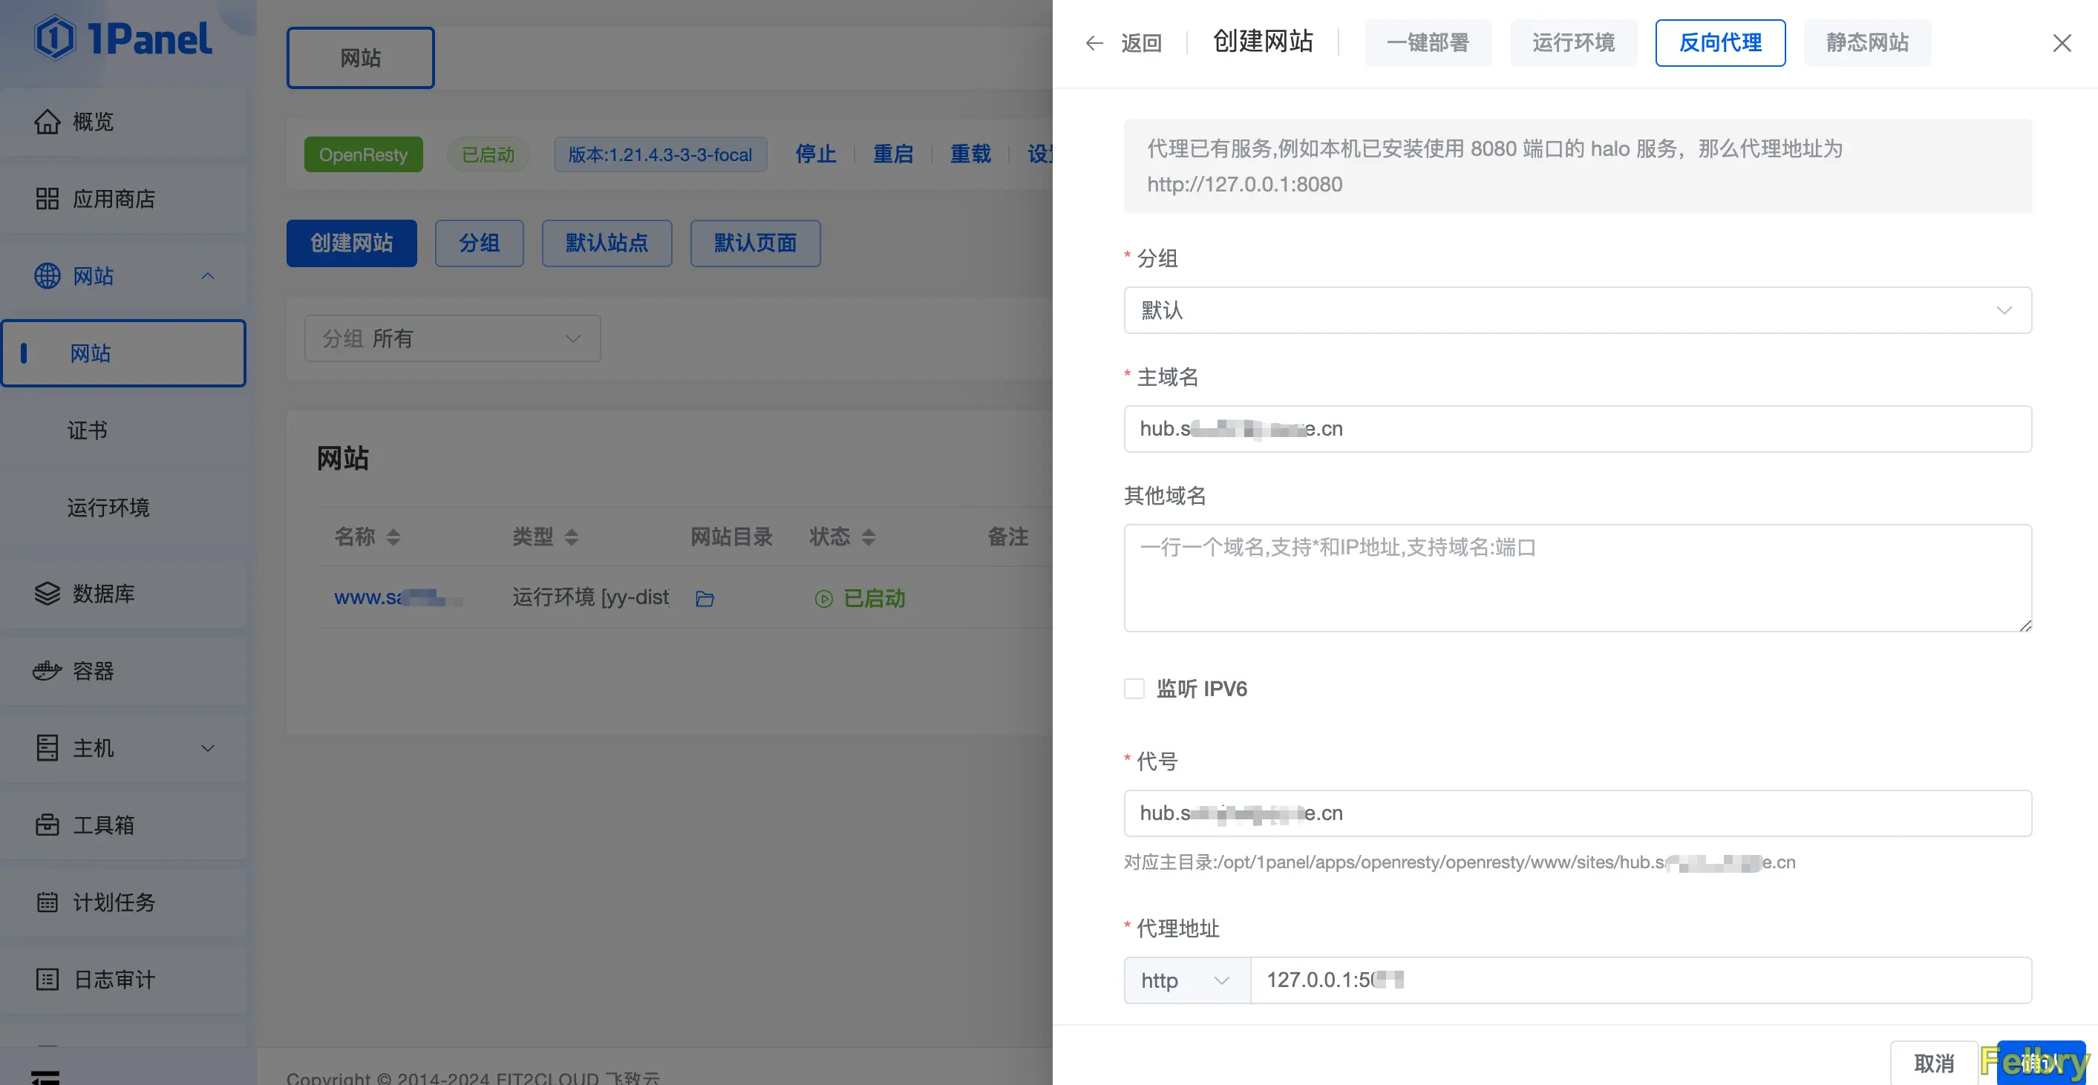The height and width of the screenshot is (1085, 2098).
Task: Click 已启动 status in website row
Action: coord(874,598)
